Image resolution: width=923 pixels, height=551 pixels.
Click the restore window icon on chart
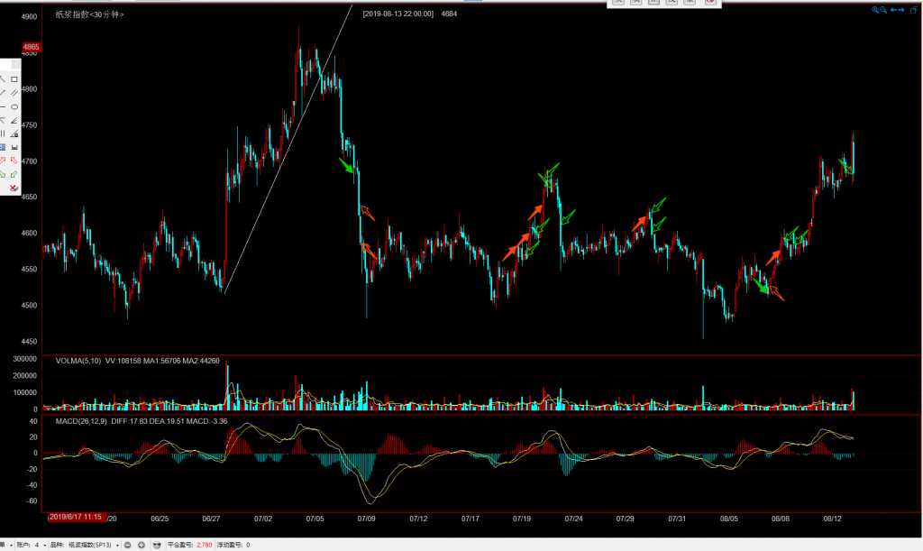click(x=915, y=10)
